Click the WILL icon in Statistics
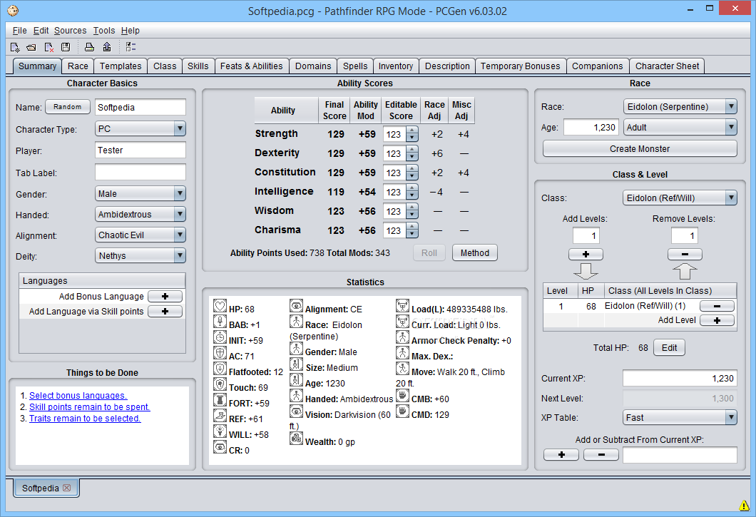The height and width of the screenshot is (517, 756). (x=220, y=431)
